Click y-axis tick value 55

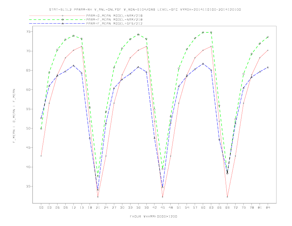[x=28, y=109]
